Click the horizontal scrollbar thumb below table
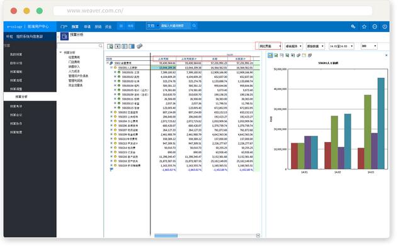This screenshot has width=403, height=247. (x=166, y=236)
